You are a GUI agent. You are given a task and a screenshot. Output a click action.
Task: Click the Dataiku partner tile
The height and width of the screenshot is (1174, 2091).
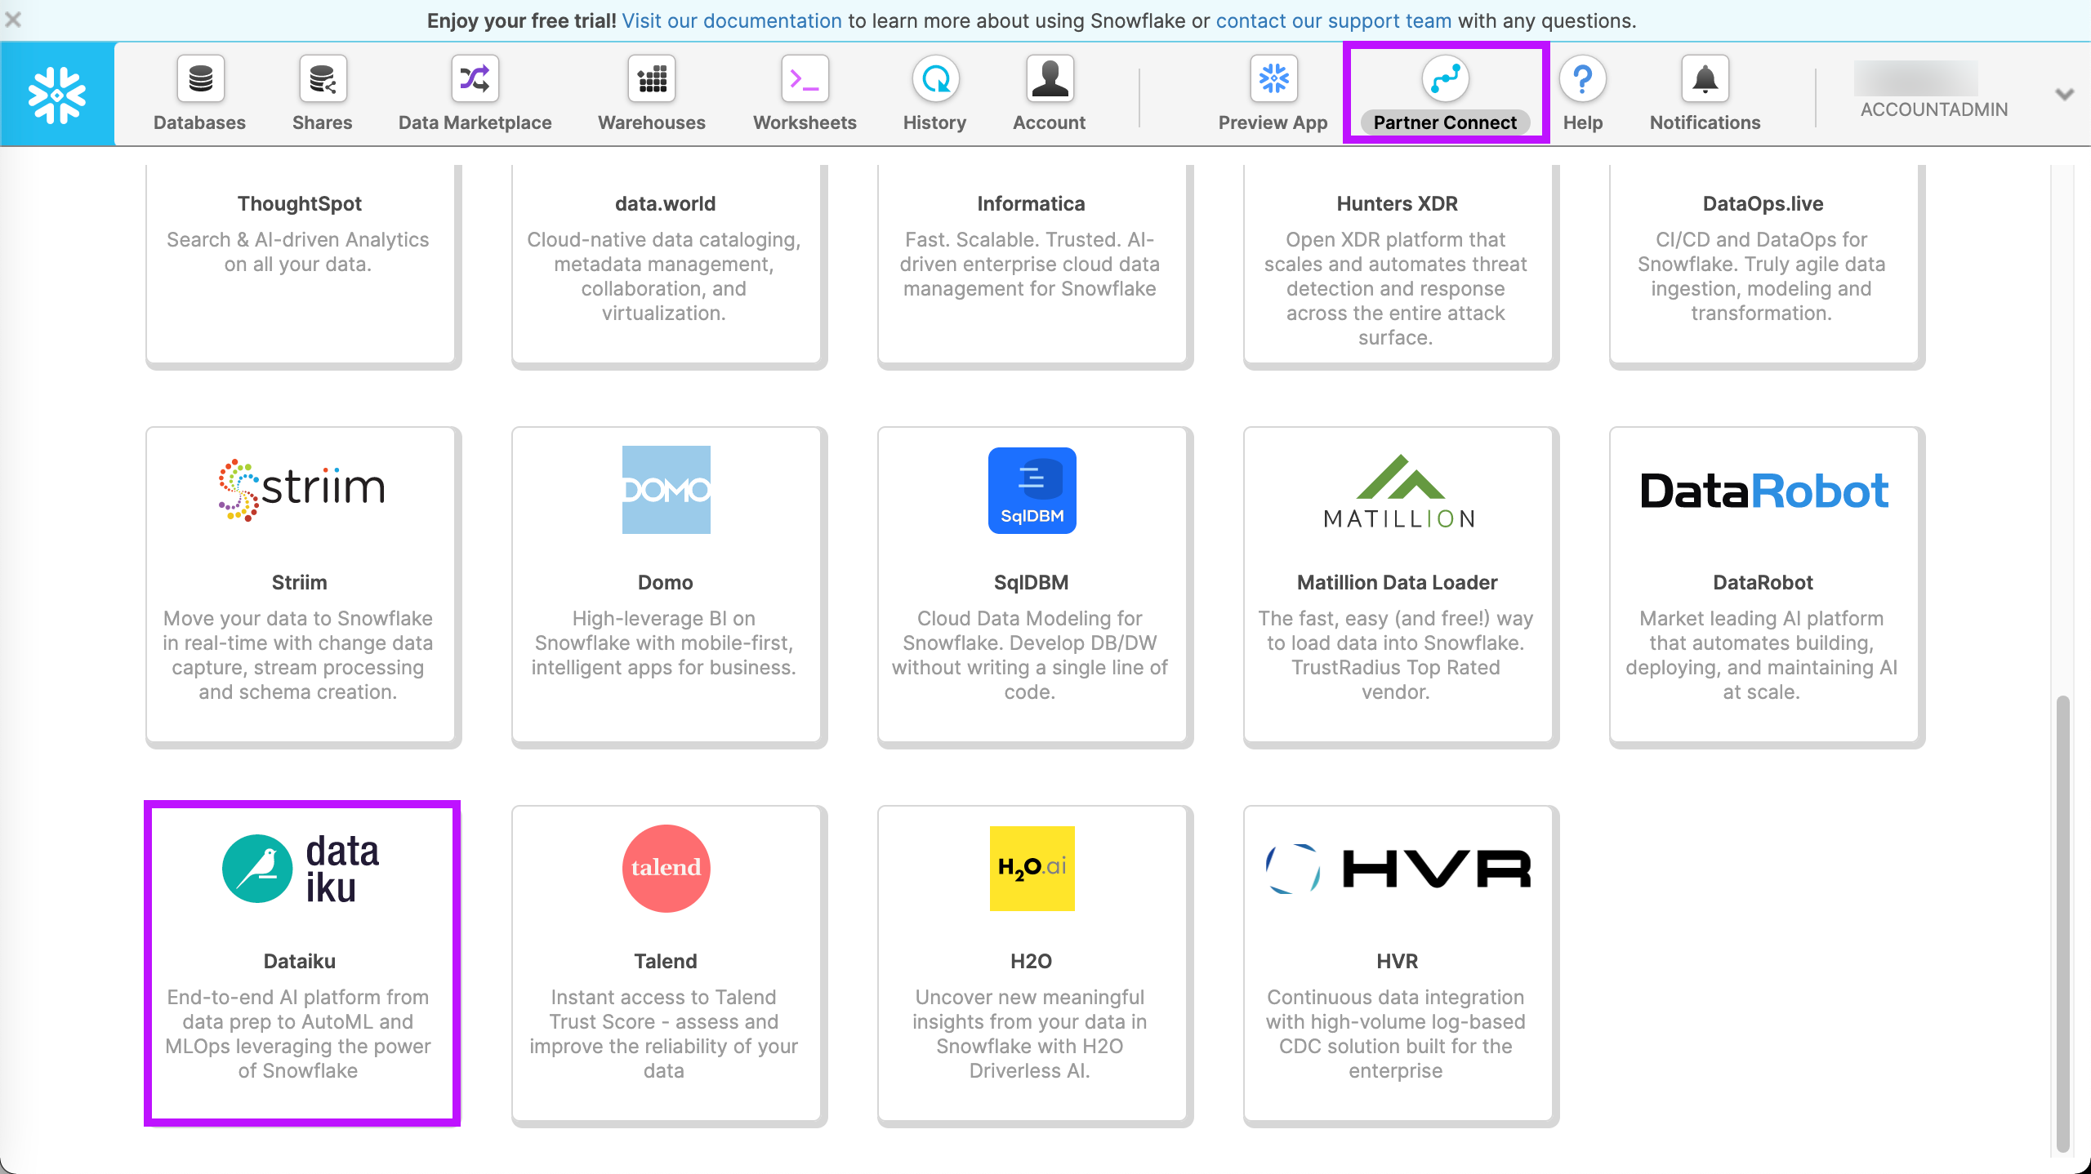299,962
